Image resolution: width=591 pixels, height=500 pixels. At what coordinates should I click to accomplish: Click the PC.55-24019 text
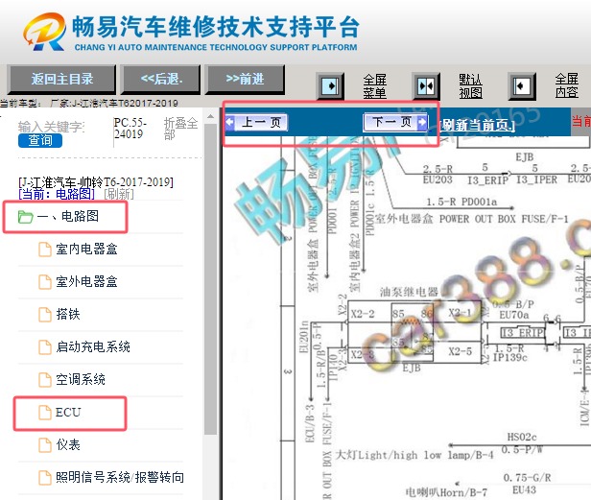pos(130,129)
